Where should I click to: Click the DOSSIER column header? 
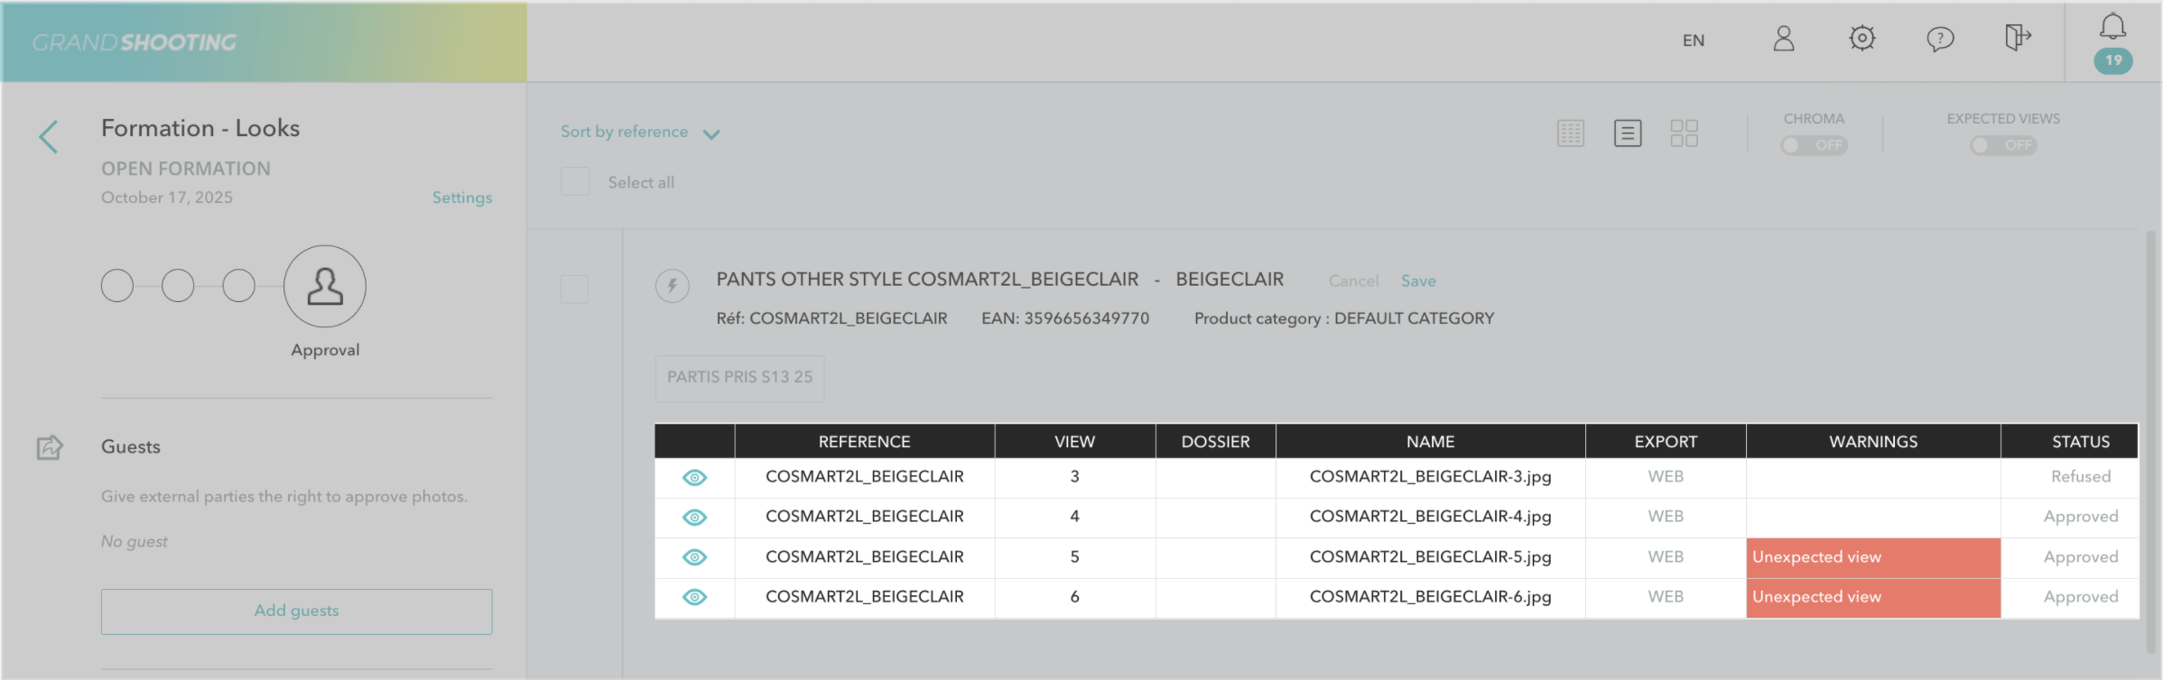click(x=1215, y=442)
